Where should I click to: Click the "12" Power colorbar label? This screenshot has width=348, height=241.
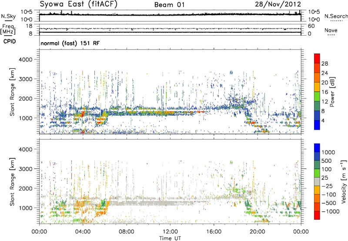[x=325, y=102]
